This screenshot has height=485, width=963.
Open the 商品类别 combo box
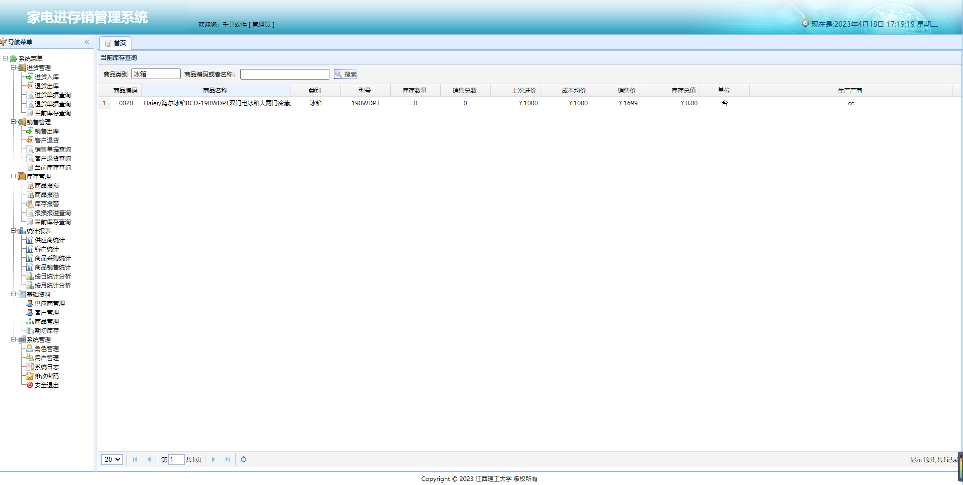(156, 74)
